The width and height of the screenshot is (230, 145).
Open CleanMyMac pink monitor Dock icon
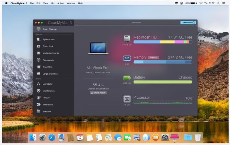click(x=174, y=138)
